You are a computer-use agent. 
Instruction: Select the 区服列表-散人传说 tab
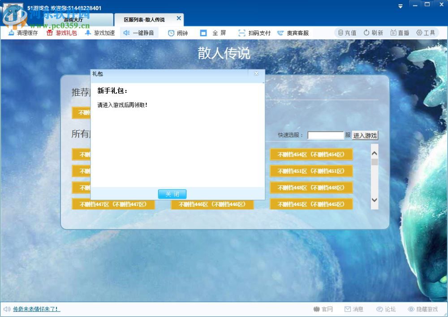point(143,19)
